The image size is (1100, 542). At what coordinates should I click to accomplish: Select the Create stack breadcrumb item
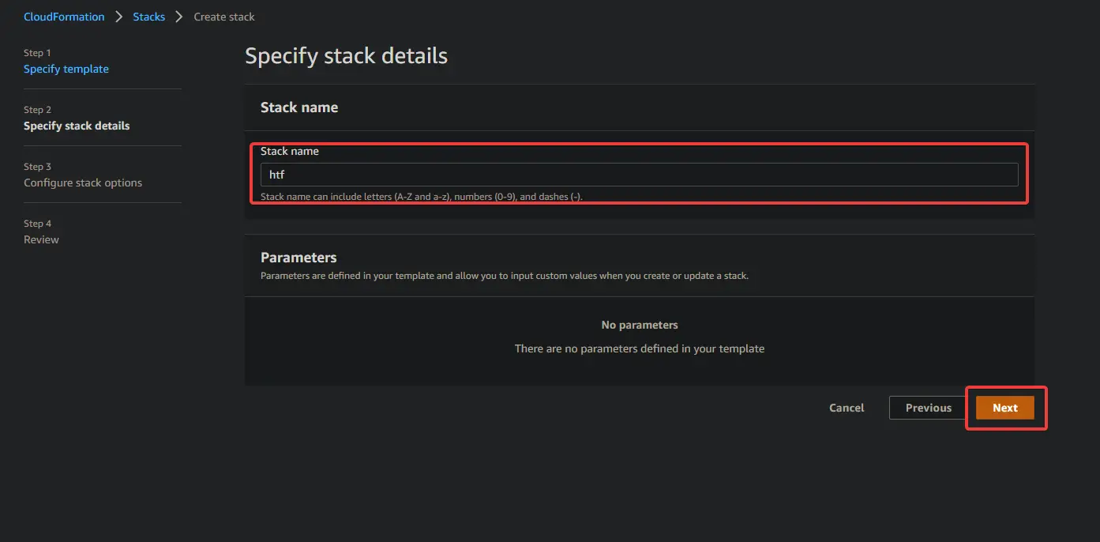tap(223, 16)
